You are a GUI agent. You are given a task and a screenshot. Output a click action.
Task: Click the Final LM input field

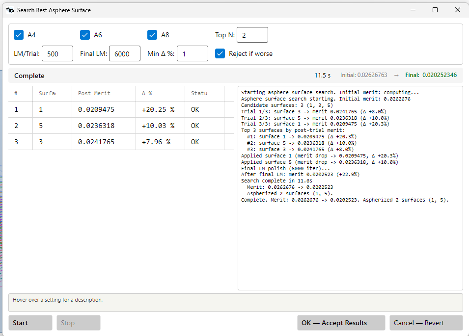tap(125, 53)
